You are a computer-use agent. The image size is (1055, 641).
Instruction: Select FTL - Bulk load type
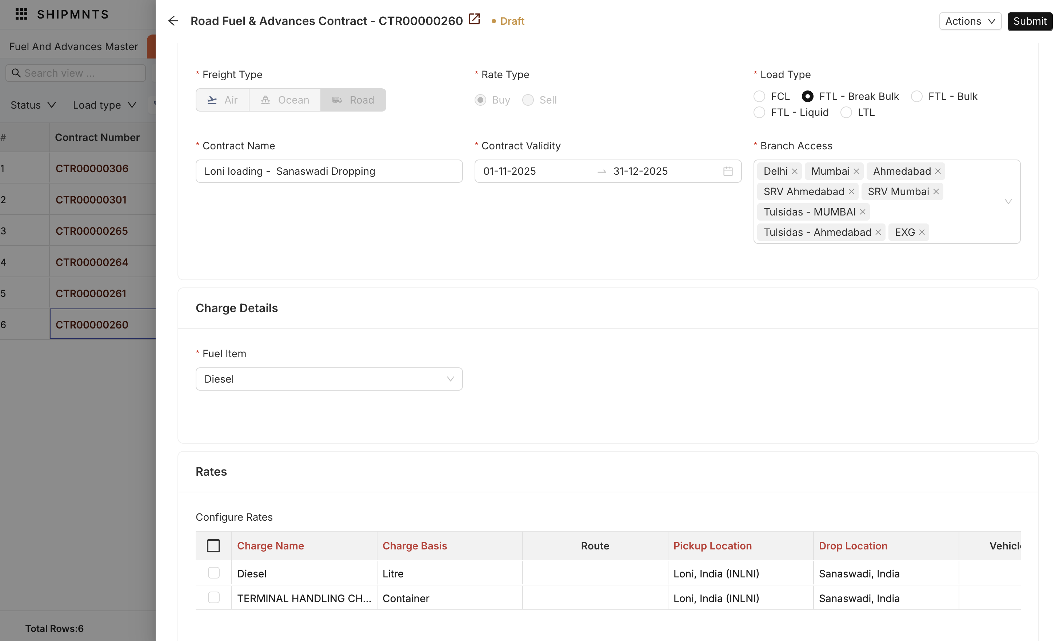coord(917,97)
